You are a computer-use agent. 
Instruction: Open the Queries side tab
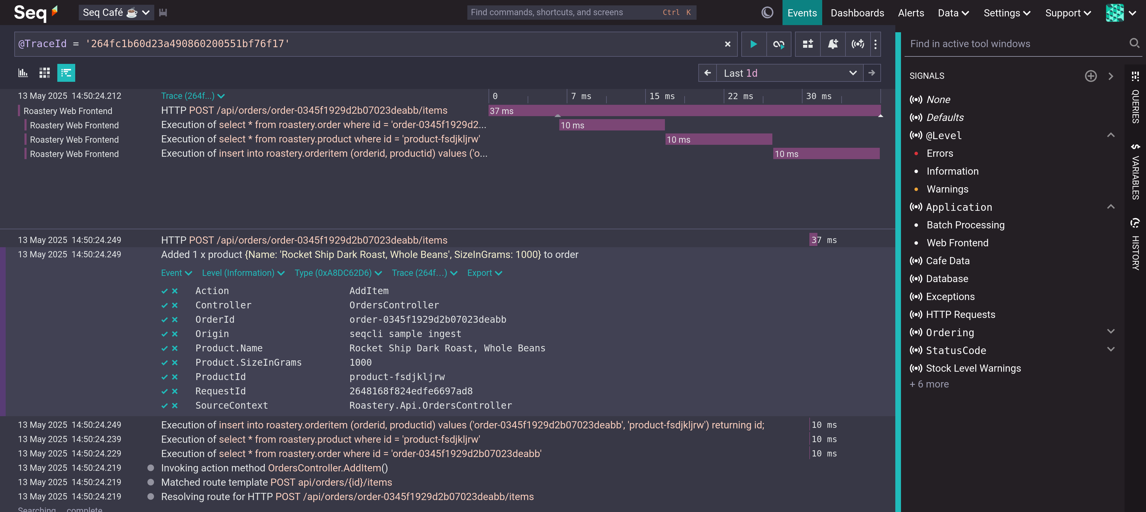(x=1135, y=98)
